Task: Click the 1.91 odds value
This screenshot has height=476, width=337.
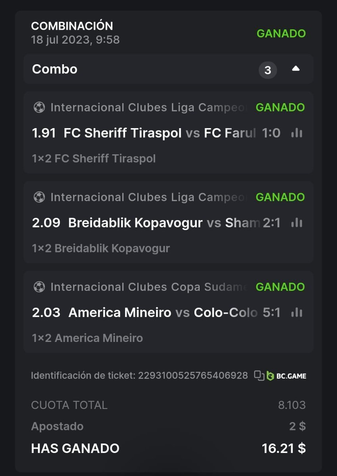Action: (x=44, y=133)
